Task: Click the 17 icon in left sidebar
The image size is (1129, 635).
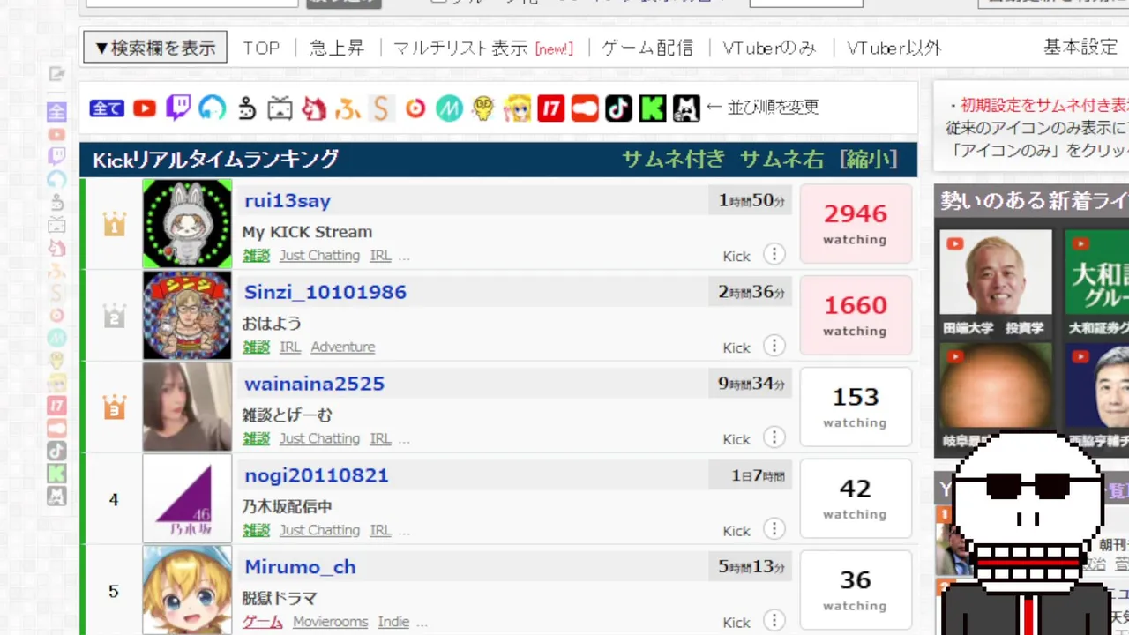Action: point(56,406)
